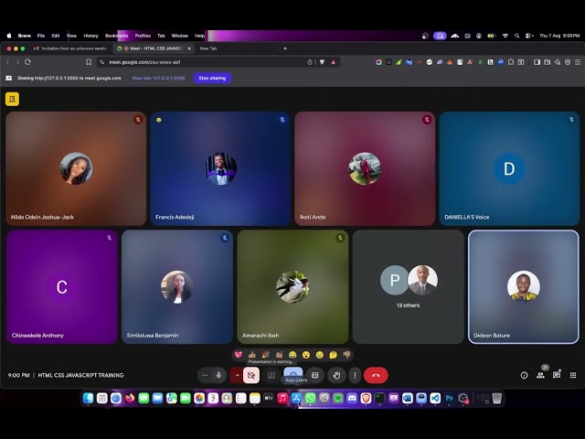Select Gideon Bature's video tile

click(x=523, y=286)
